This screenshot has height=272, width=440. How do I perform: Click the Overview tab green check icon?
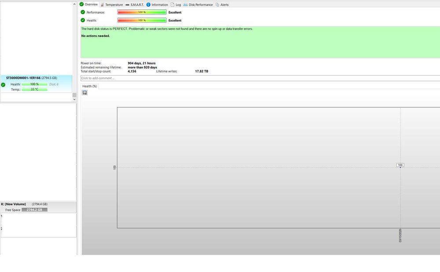(x=81, y=4)
